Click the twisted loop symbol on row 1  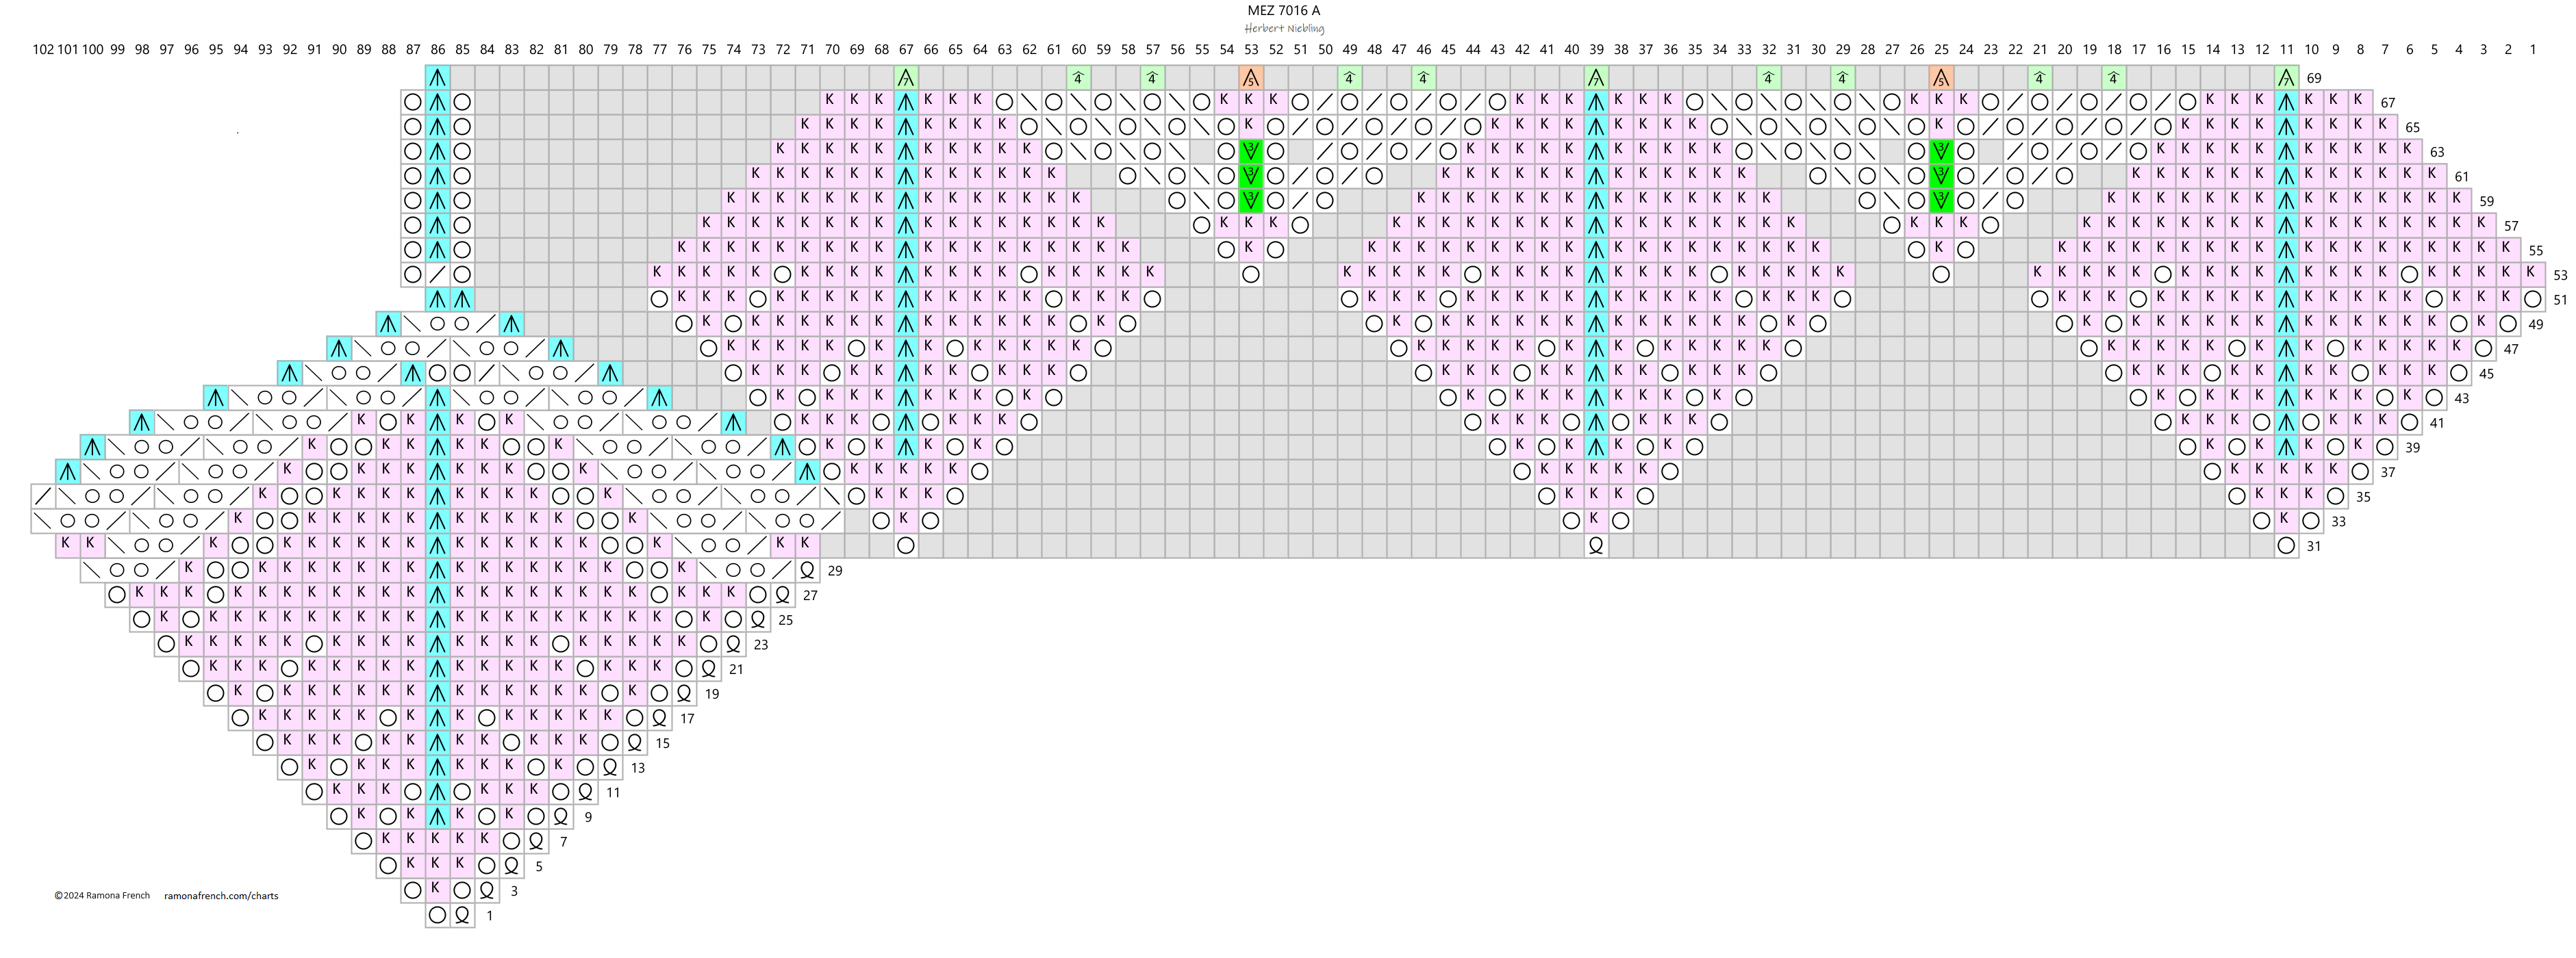pos(462,914)
